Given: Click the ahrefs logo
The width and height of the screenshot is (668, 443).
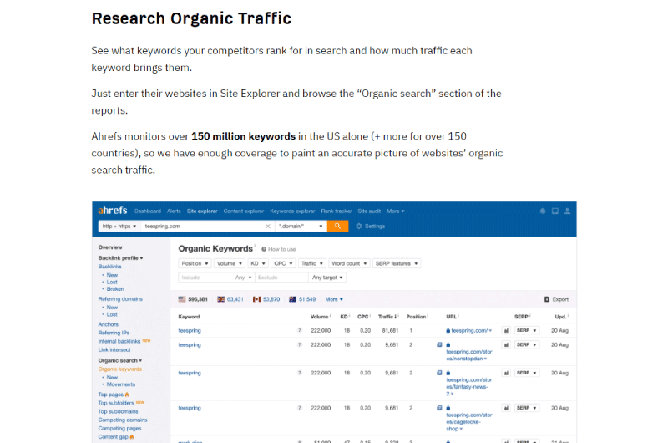Looking at the screenshot, I should (113, 211).
